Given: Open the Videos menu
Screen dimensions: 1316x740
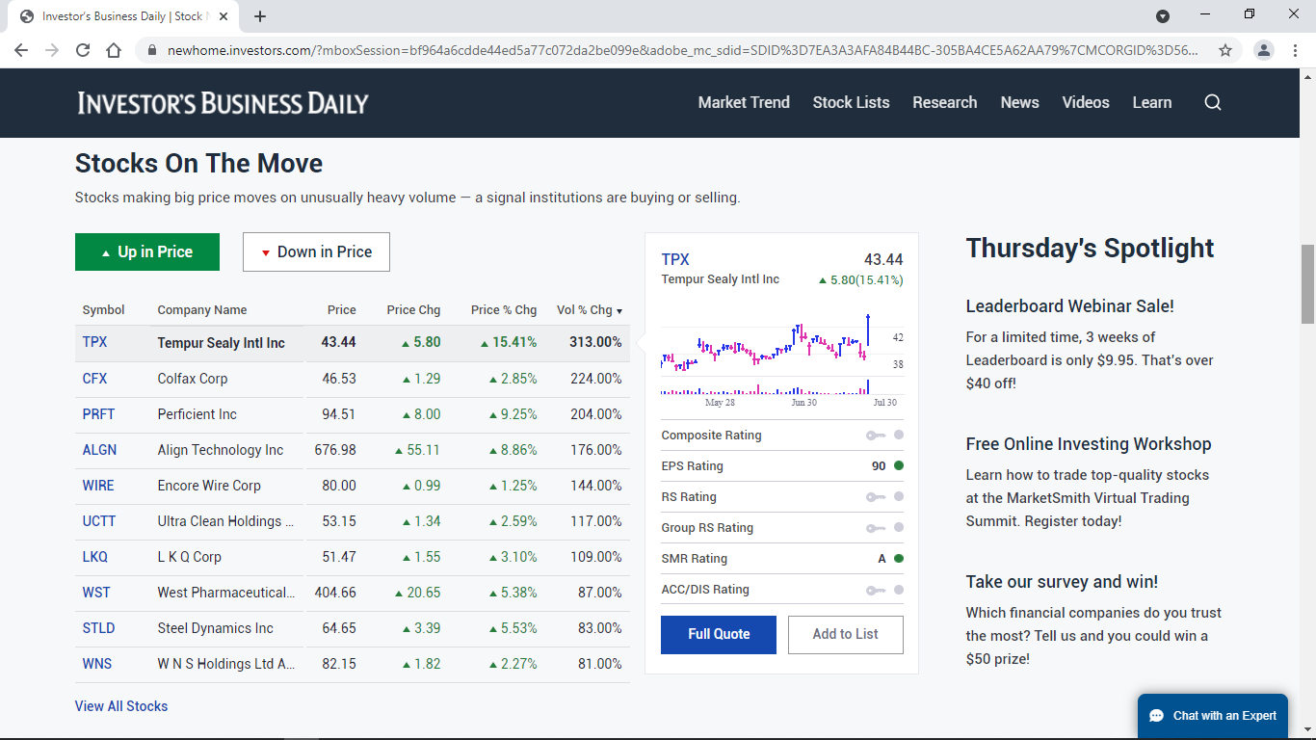Looking at the screenshot, I should (x=1086, y=102).
